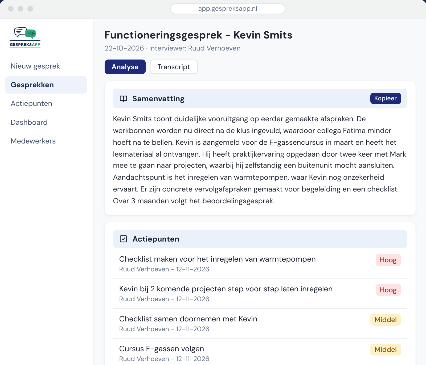Click the checkbox icon beside Actiepunten heading
Screen dimensions: 426x365
pyautogui.click(x=123, y=239)
